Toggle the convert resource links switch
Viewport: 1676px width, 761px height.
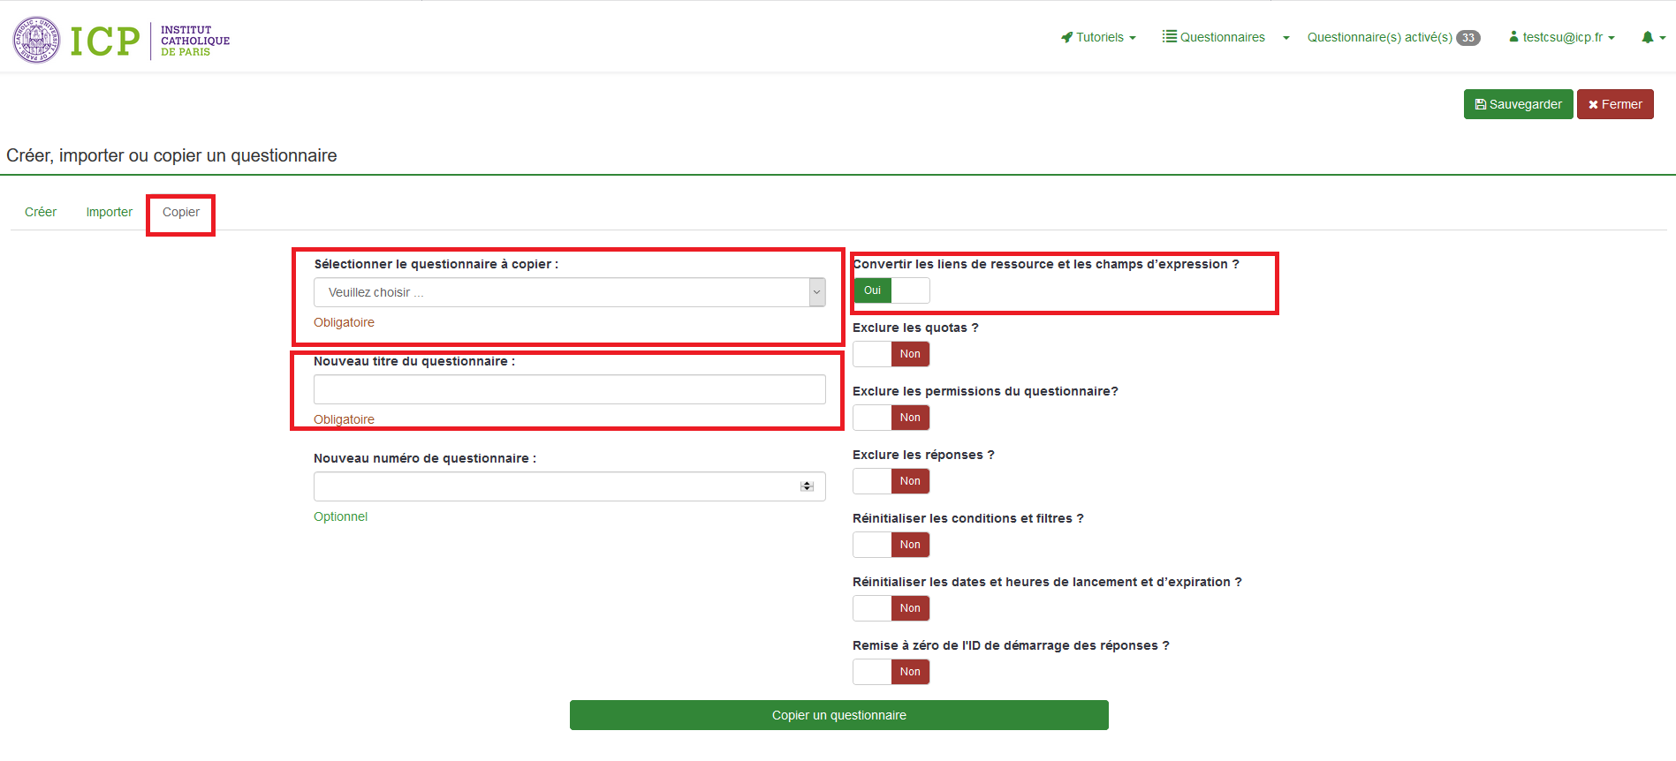click(x=891, y=290)
